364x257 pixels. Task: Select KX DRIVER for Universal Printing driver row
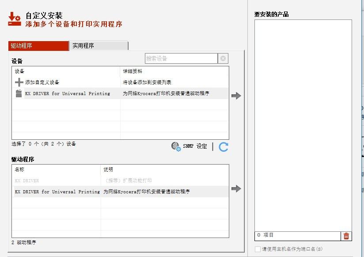(120, 192)
